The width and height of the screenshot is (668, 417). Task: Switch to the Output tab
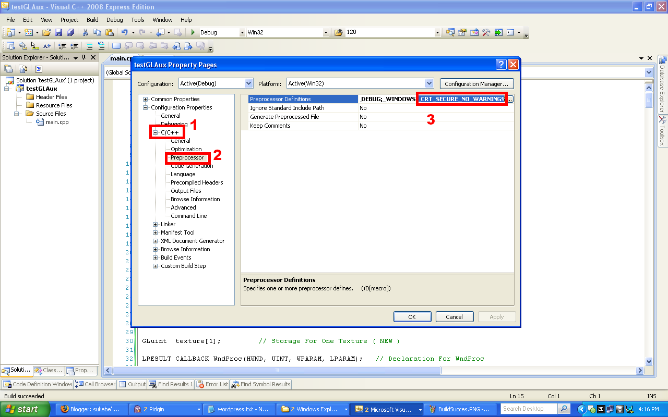click(132, 384)
